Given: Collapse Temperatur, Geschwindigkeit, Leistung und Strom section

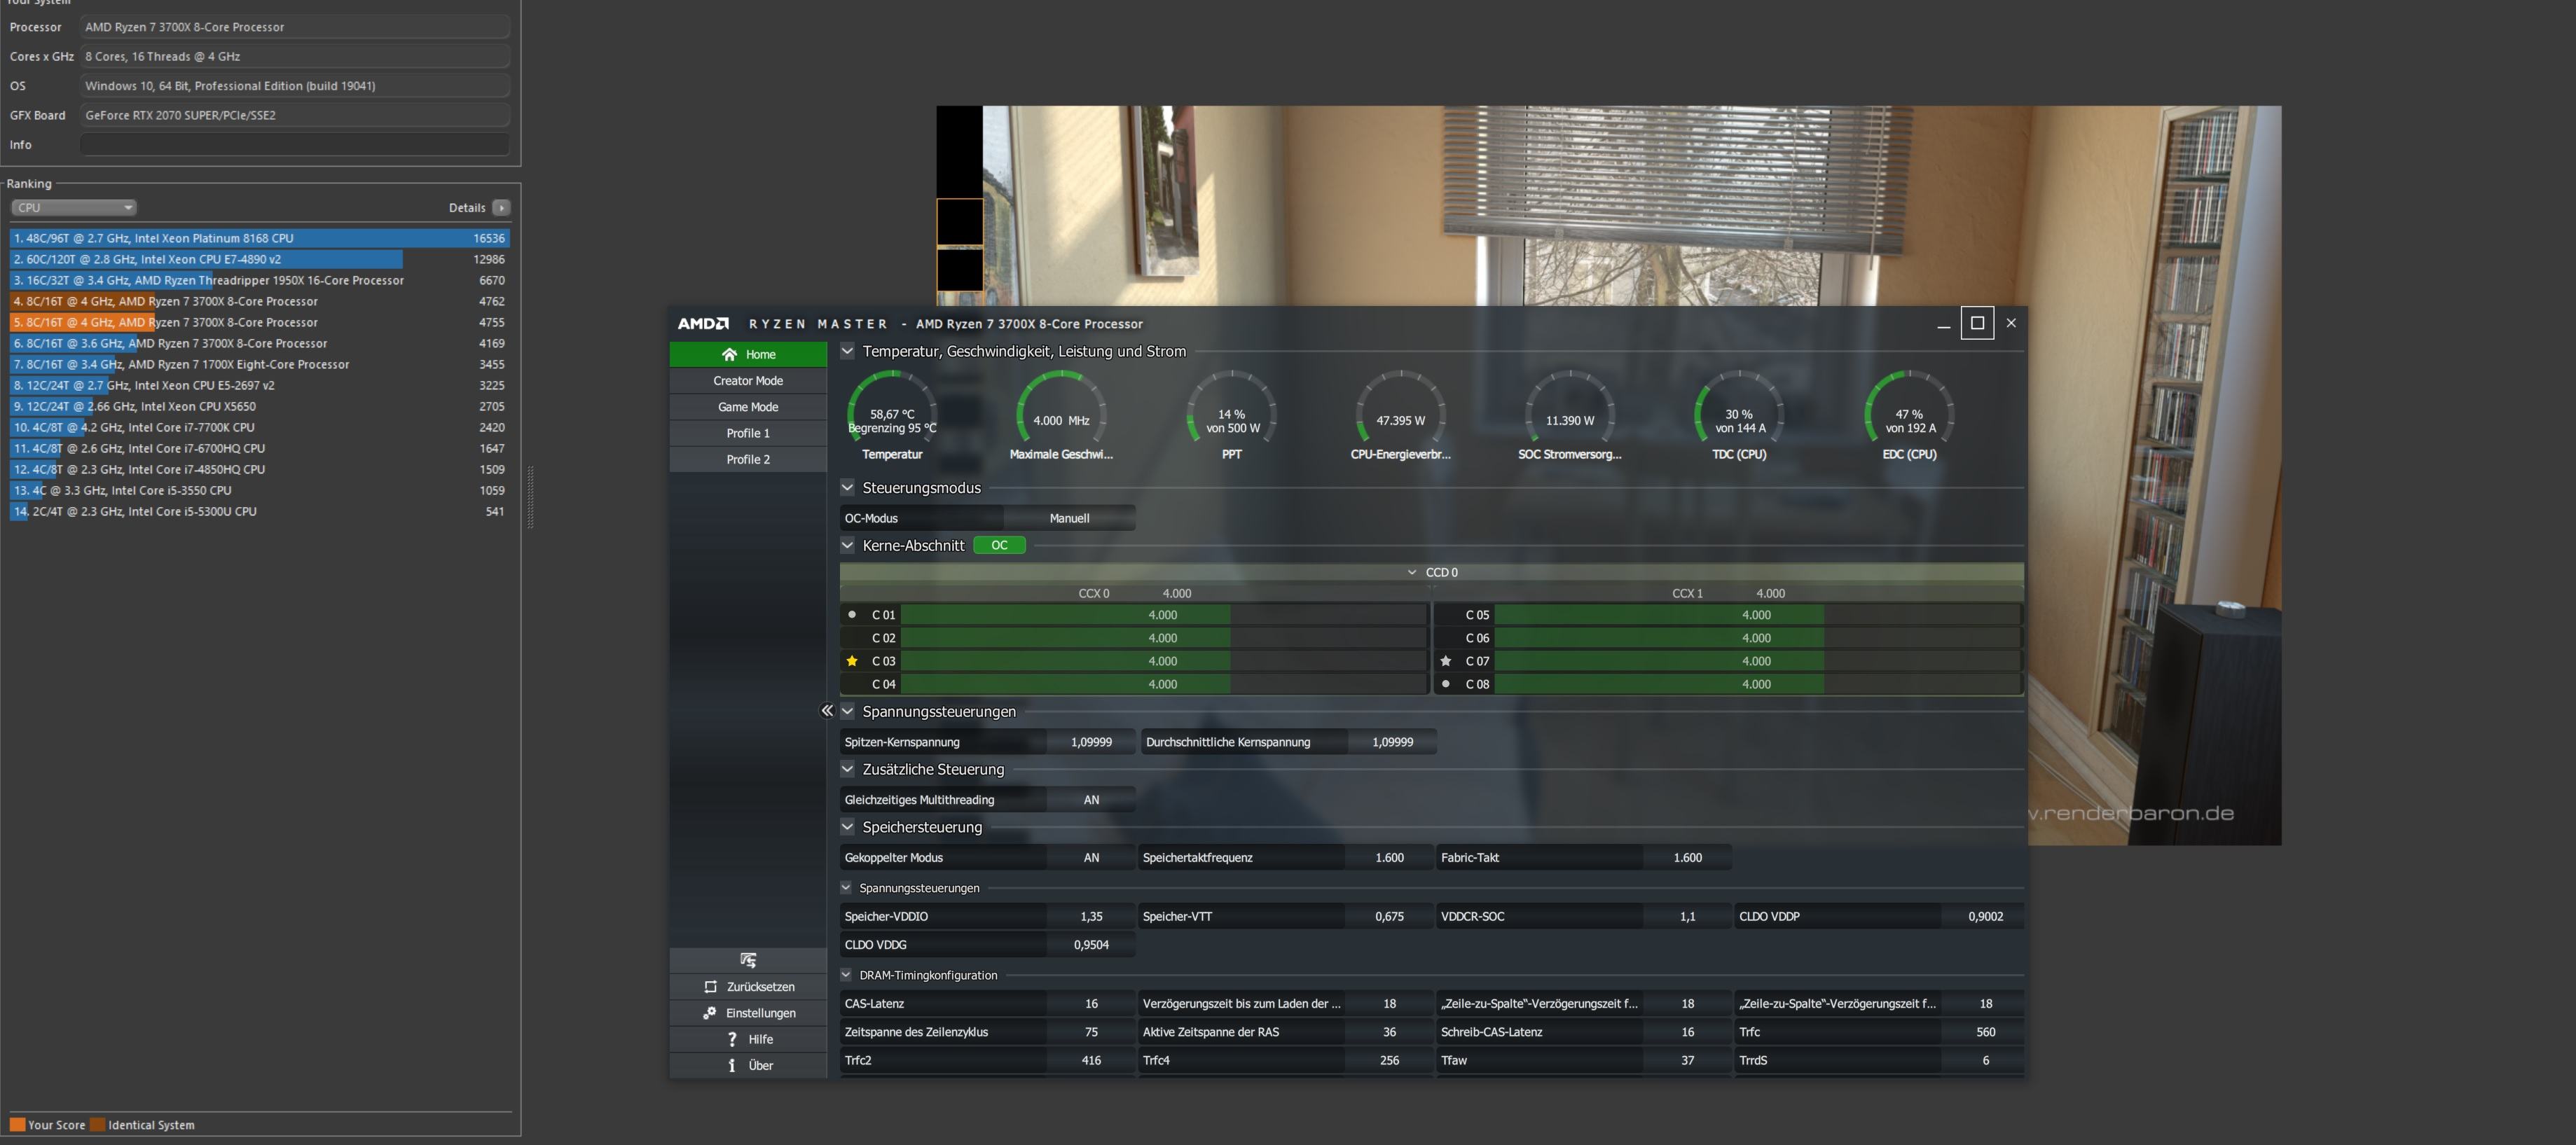Looking at the screenshot, I should tap(848, 351).
